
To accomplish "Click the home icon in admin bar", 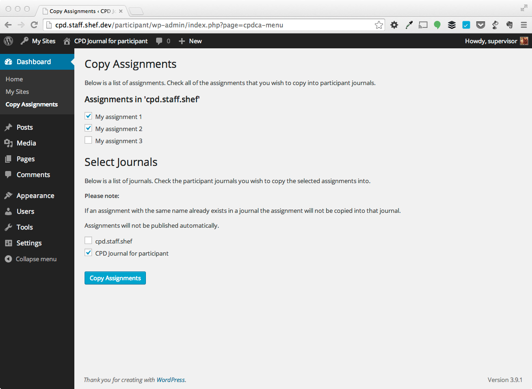I will 67,41.
